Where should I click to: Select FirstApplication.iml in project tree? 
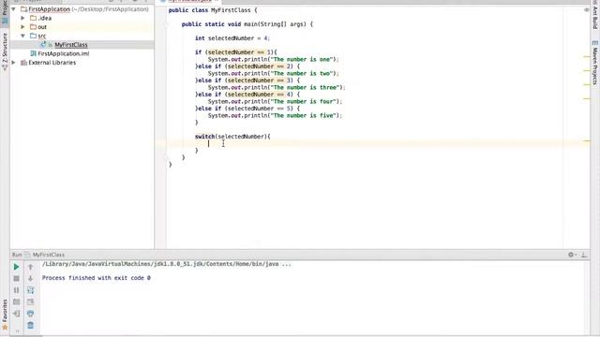tap(64, 53)
